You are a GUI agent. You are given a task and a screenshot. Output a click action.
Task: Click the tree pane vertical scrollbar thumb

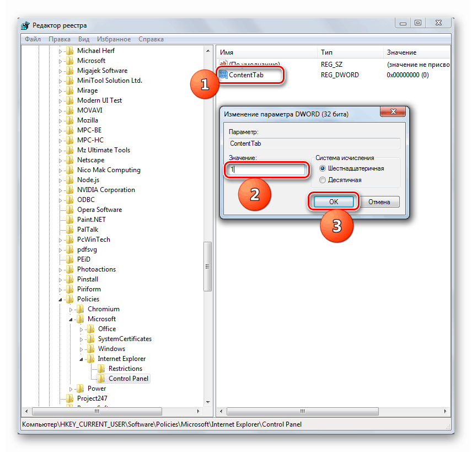(207, 267)
